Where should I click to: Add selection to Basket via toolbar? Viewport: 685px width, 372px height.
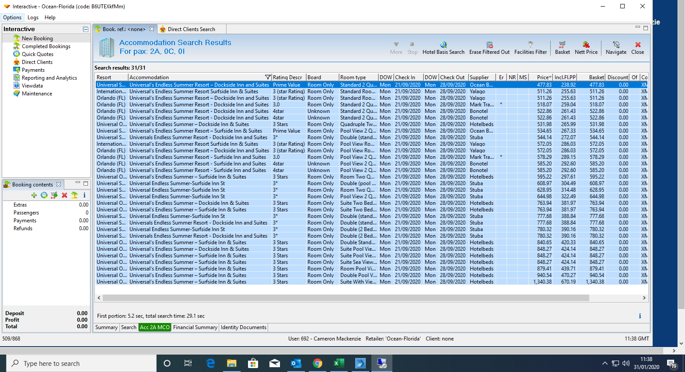pyautogui.click(x=563, y=48)
